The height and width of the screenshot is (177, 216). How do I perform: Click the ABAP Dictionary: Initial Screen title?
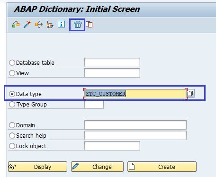pyautogui.click(x=77, y=9)
